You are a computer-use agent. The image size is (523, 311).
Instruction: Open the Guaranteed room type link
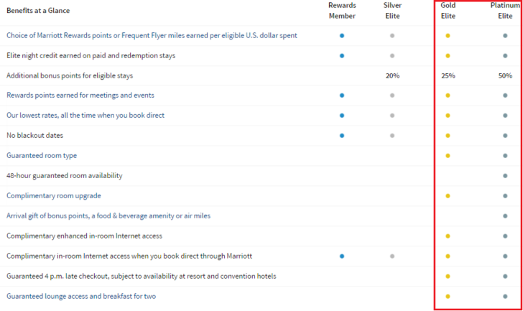42,156
